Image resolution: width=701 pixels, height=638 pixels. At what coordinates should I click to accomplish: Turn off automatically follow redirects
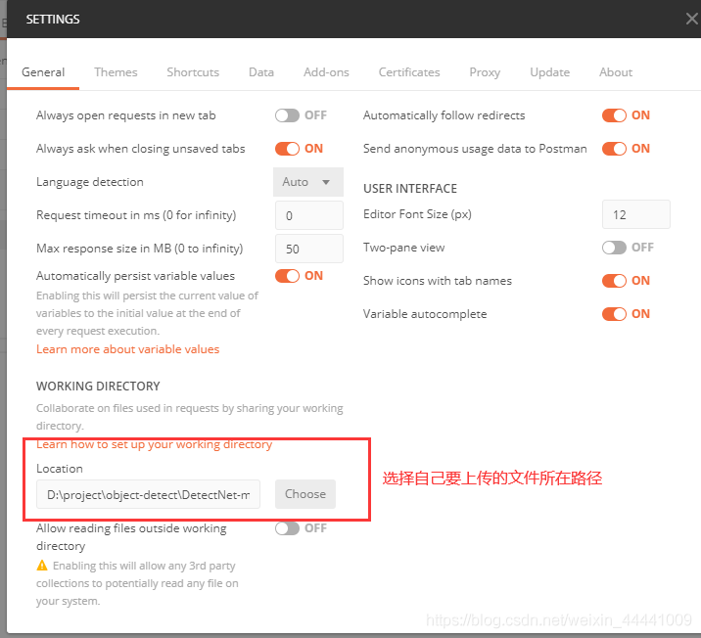pos(614,115)
